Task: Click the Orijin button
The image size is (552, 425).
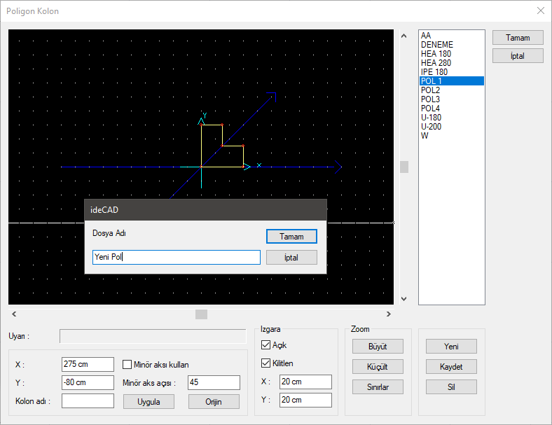Action: pyautogui.click(x=214, y=402)
